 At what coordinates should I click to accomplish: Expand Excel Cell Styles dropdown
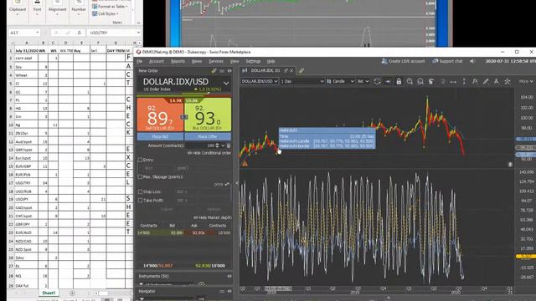(117, 13)
